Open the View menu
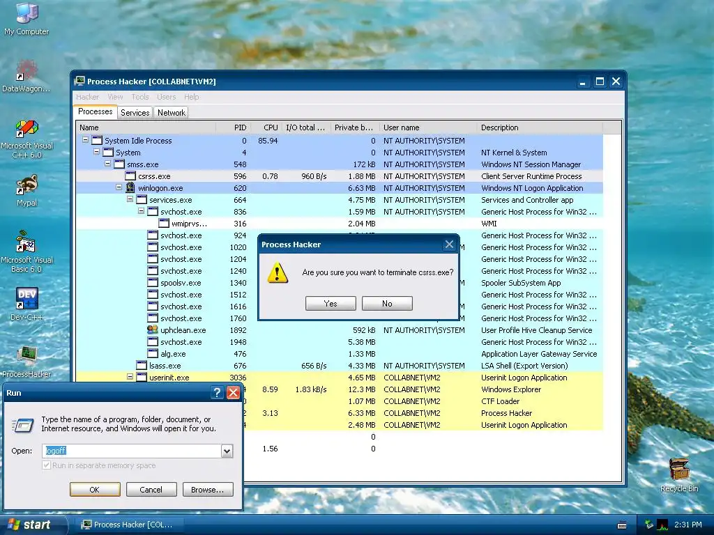The height and width of the screenshot is (535, 714). click(115, 97)
